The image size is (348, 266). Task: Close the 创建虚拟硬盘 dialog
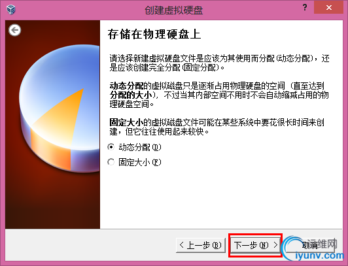(x=328, y=8)
